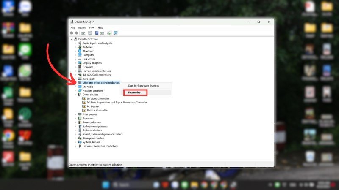339x190 pixels.
Task: Expand the Universal Serial Bus controllers node
Action: click(76, 146)
